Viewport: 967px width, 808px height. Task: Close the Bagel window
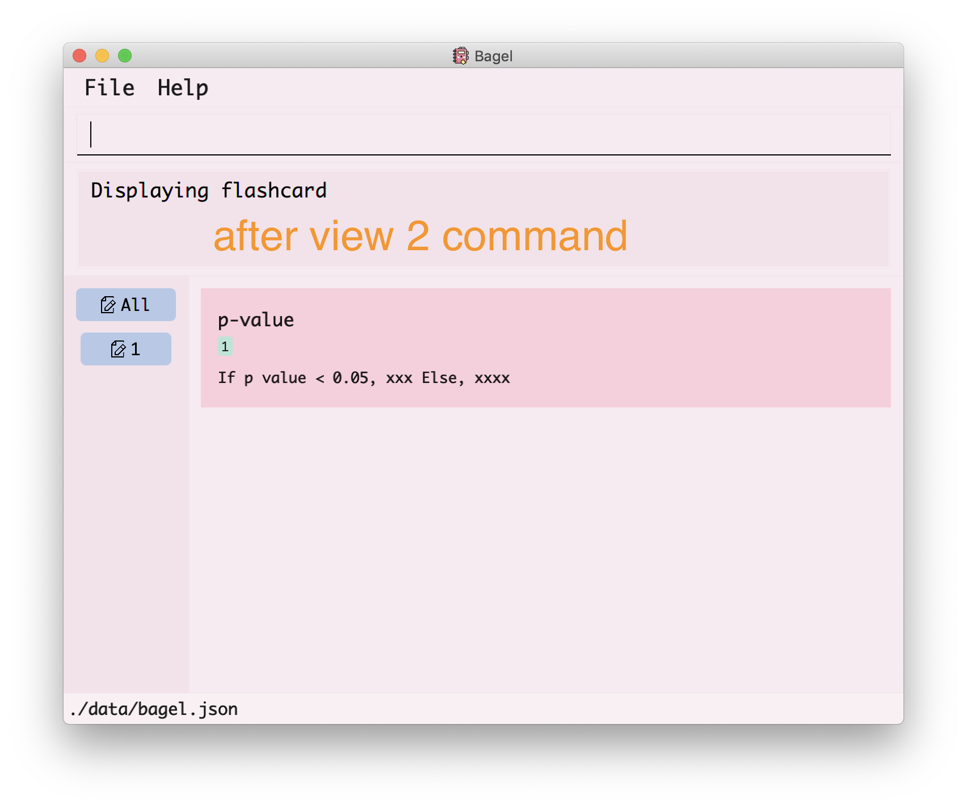pyautogui.click(x=79, y=56)
